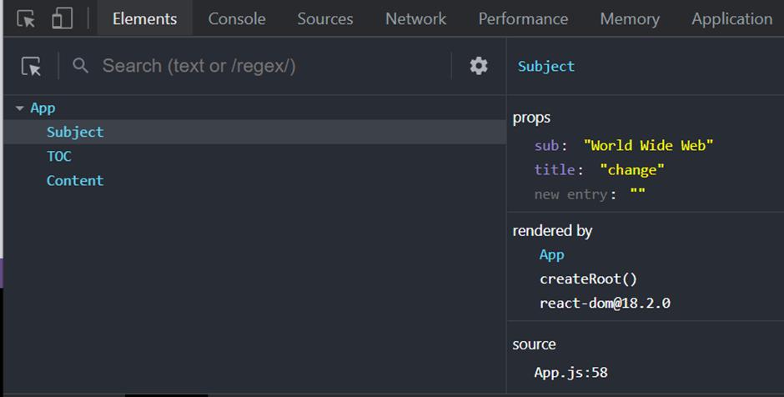Open the Console tab
784x397 pixels.
[237, 18]
